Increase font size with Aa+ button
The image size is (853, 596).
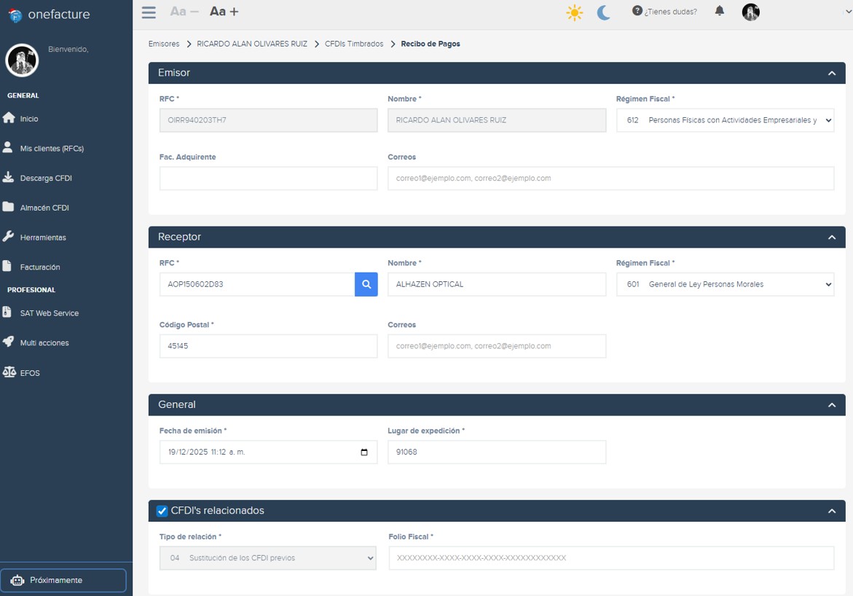(x=224, y=12)
